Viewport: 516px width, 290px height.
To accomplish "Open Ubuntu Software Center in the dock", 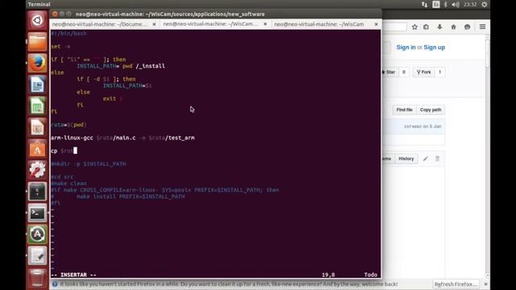I will (37, 149).
